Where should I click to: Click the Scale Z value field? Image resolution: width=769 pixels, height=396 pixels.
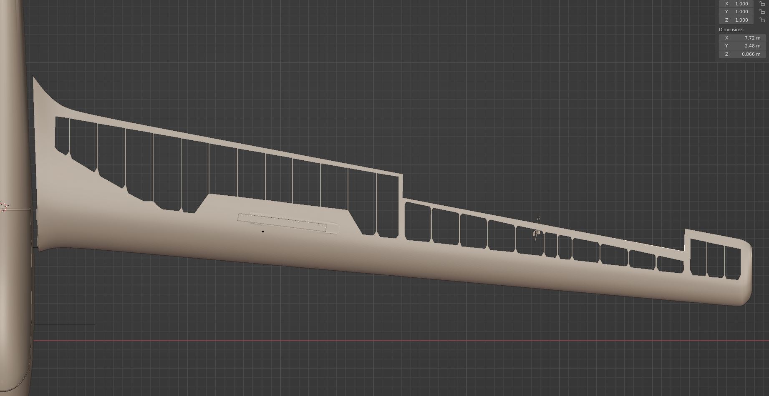(737, 20)
